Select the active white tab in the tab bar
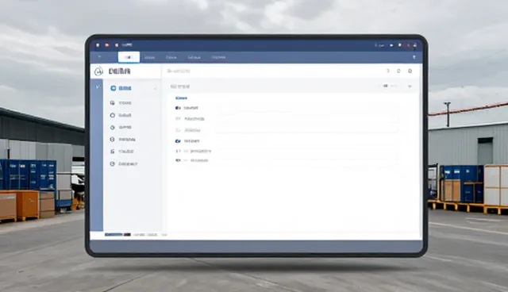508x292 pixels. (129, 57)
